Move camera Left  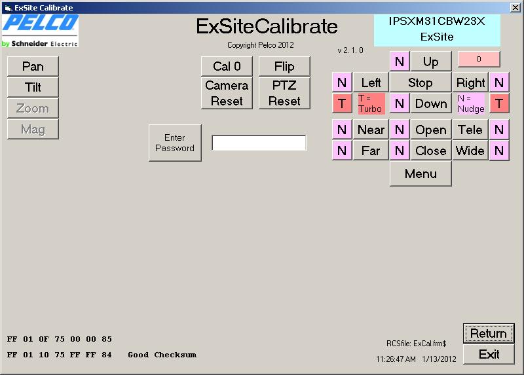[x=371, y=82]
